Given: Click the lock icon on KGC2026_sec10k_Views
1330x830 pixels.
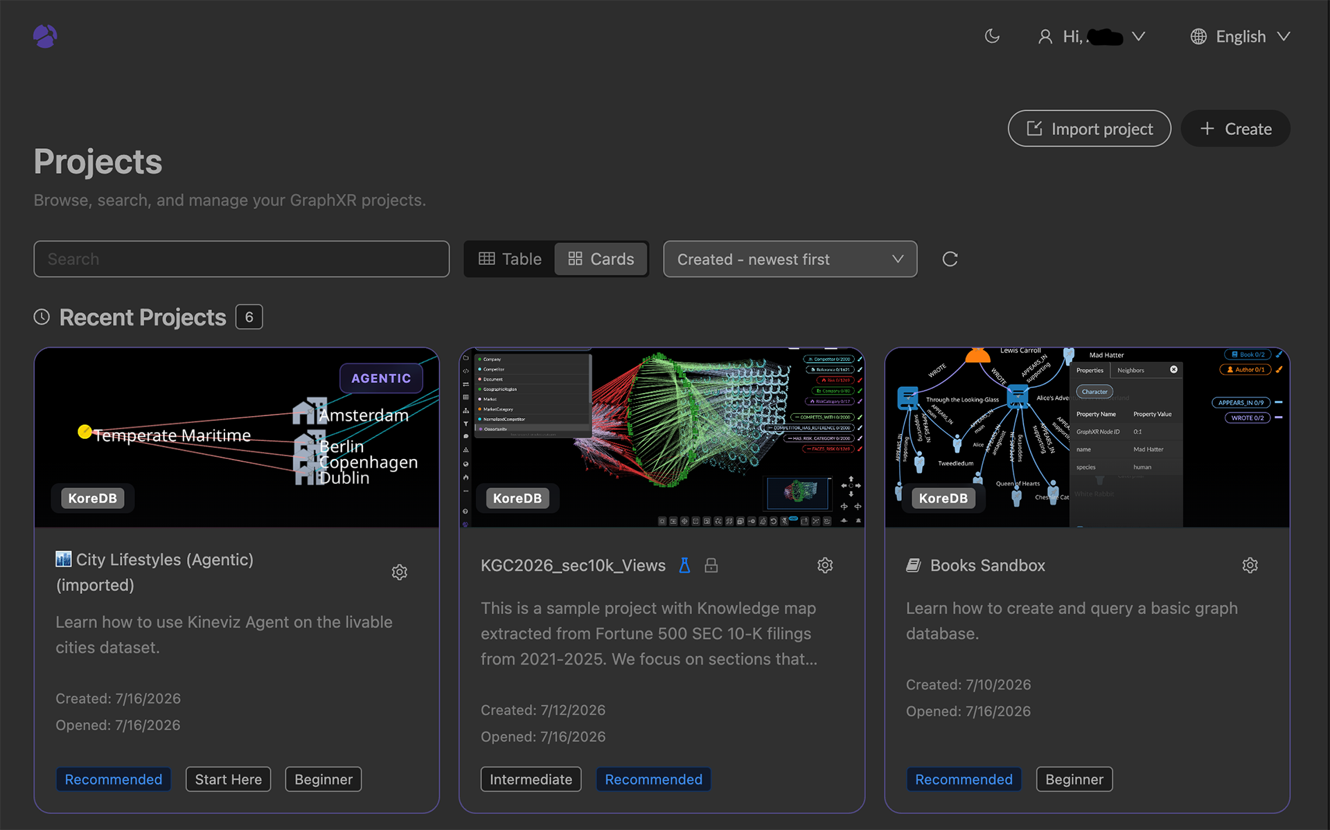Looking at the screenshot, I should pyautogui.click(x=711, y=566).
